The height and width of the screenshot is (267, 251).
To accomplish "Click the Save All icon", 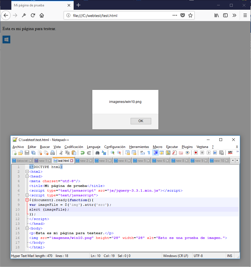I will click(x=33, y=153).
